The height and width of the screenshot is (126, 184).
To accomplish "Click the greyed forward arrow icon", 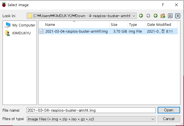I will tap(148, 16).
